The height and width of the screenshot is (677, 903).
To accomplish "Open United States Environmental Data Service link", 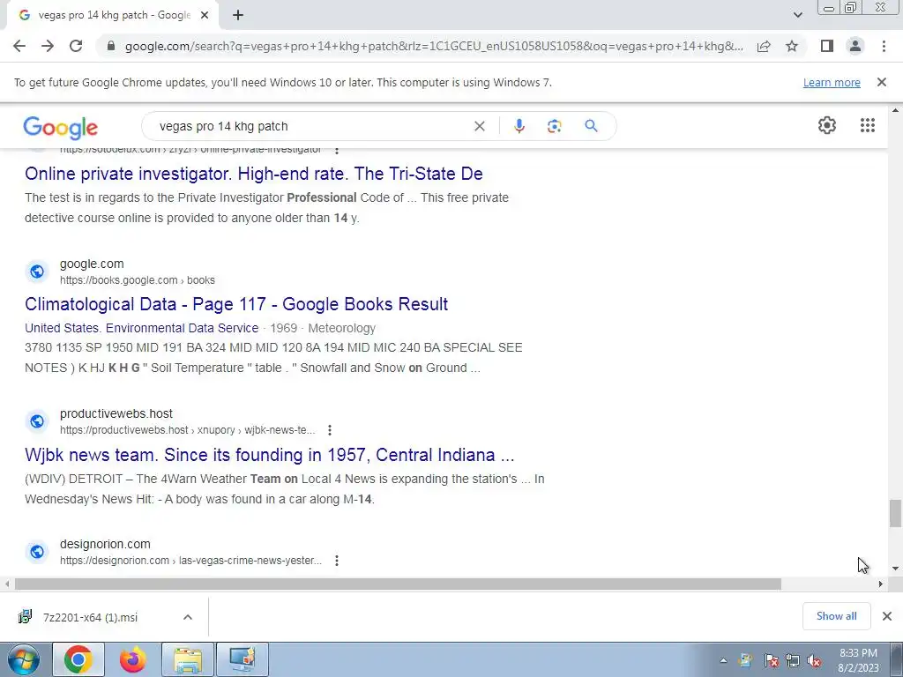I will tap(142, 328).
